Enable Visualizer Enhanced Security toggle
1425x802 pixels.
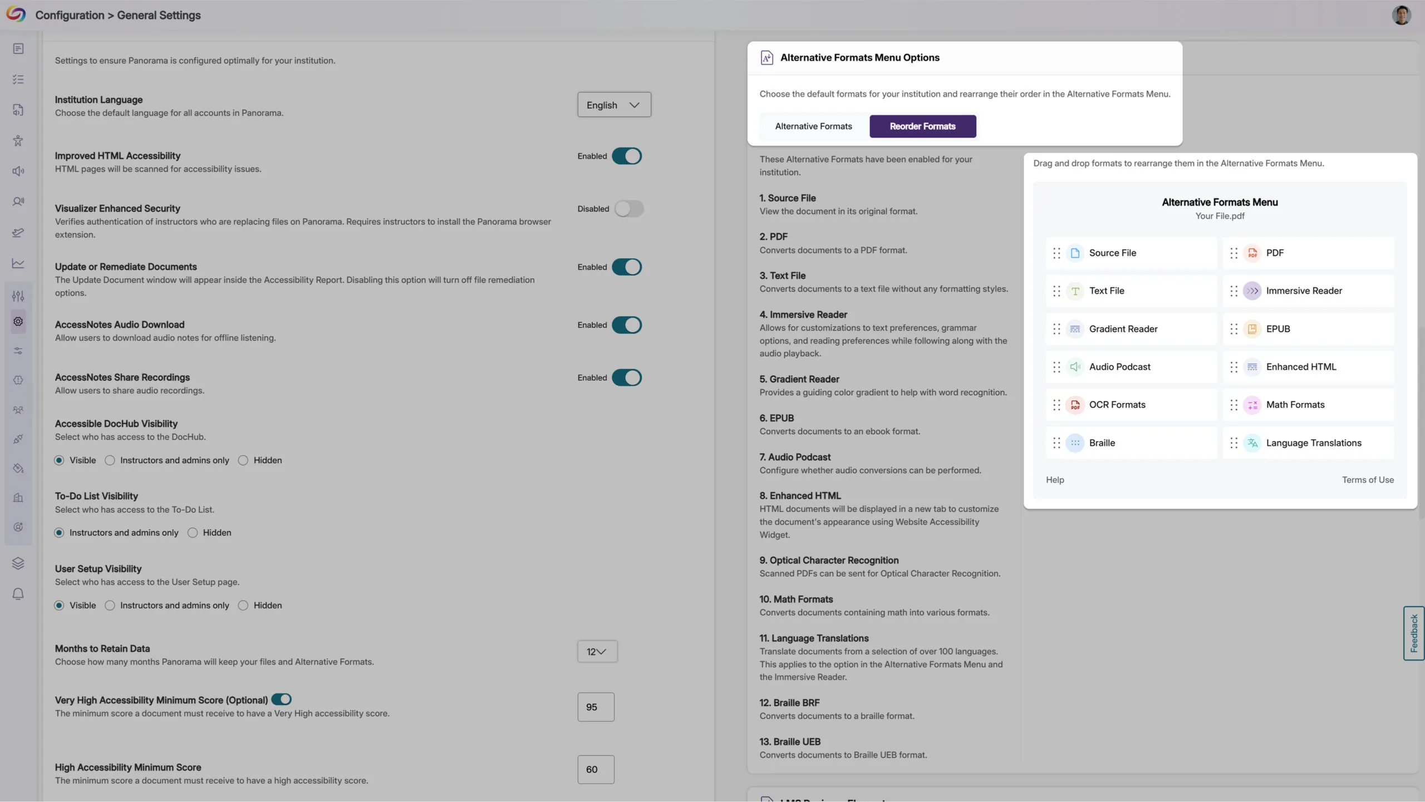[x=628, y=209]
